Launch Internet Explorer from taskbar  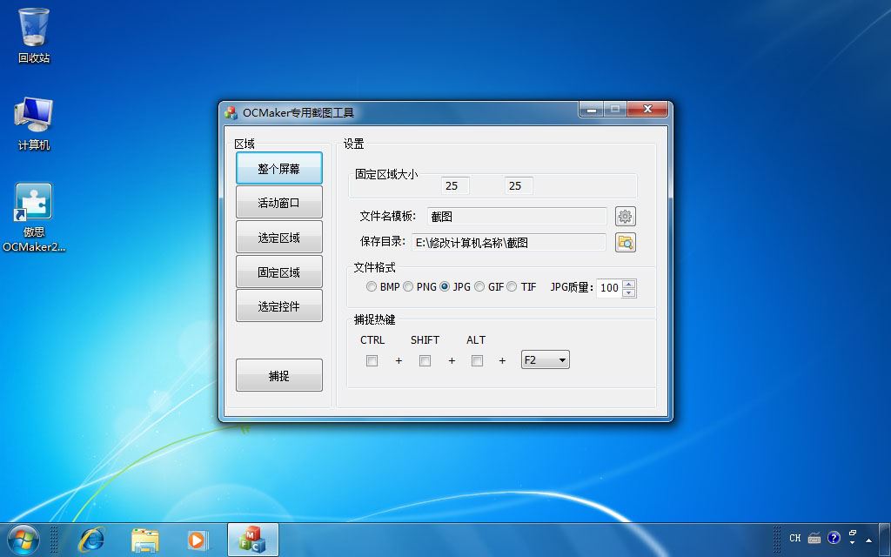point(91,540)
